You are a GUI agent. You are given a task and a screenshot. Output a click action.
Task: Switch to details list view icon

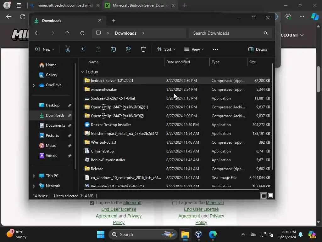point(264,196)
